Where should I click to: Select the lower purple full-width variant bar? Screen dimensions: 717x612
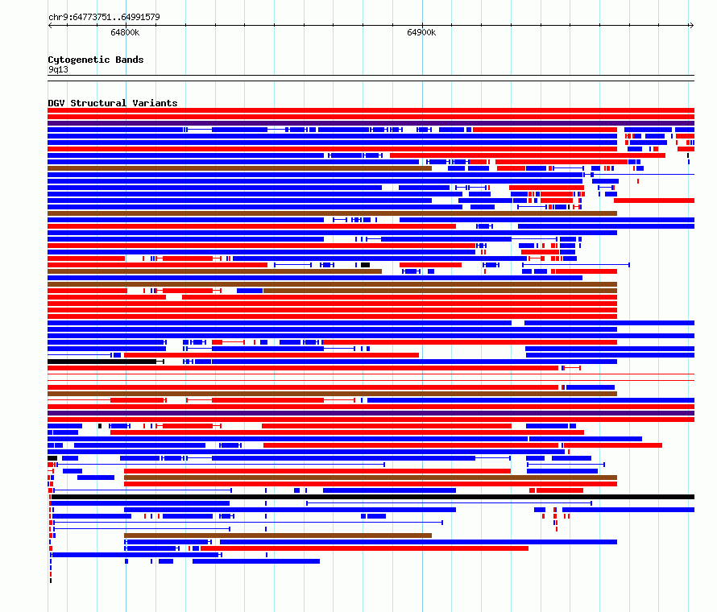coord(371,413)
